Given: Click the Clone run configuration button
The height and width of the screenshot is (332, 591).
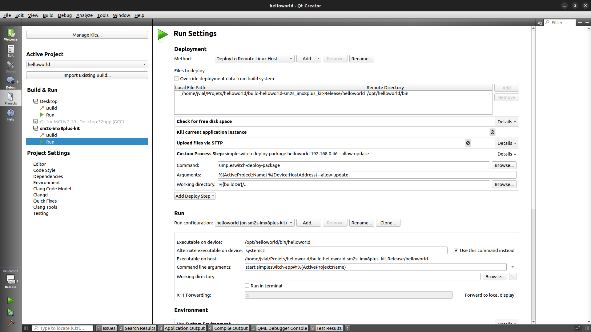Looking at the screenshot, I should click(x=388, y=223).
